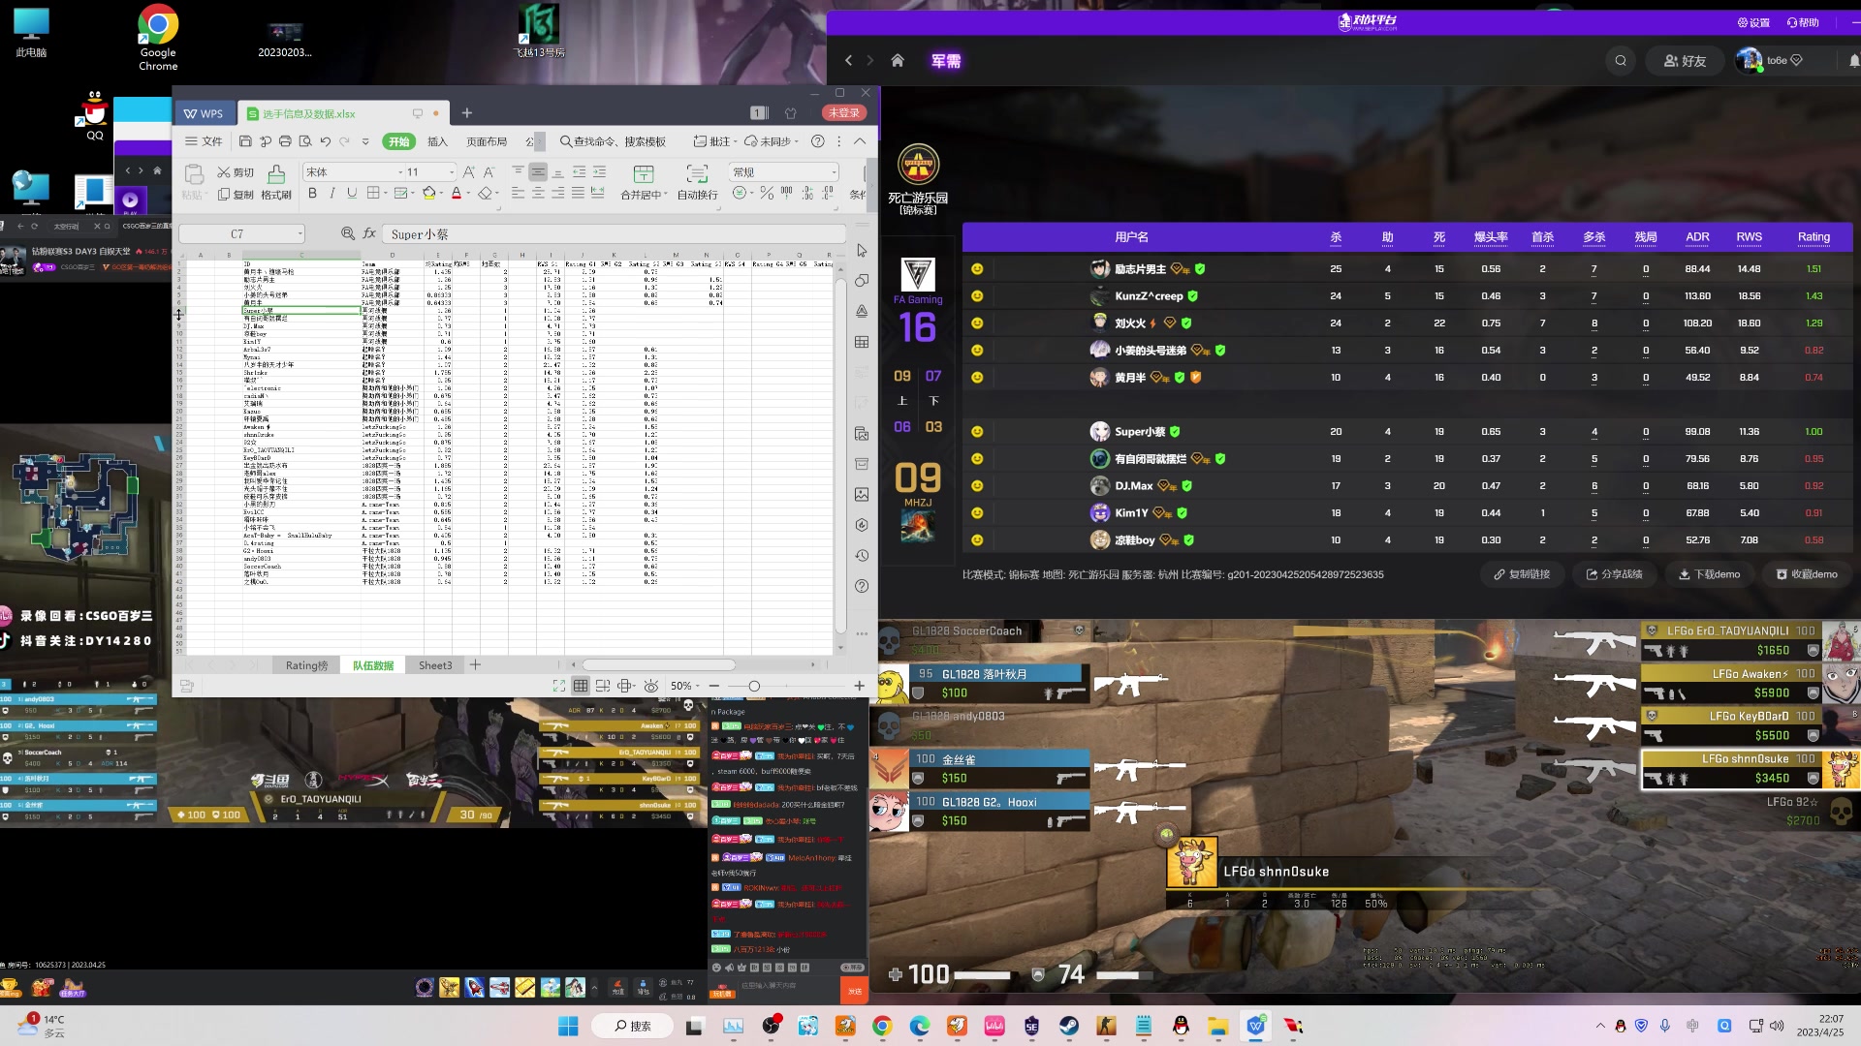Switch to the 插入 ribbon tab
This screenshot has width=1861, height=1046.
point(438,141)
